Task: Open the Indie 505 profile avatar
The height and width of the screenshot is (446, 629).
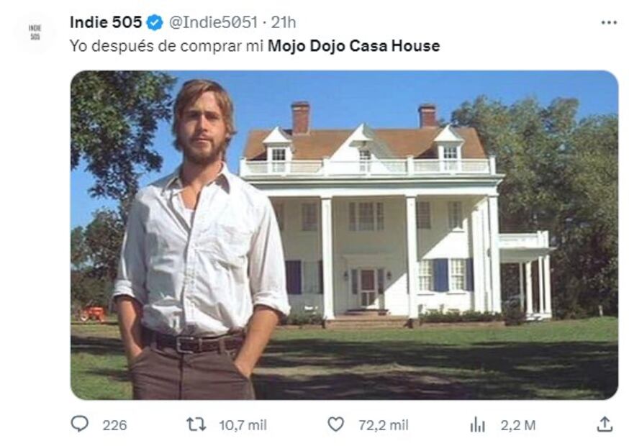Action: click(35, 32)
